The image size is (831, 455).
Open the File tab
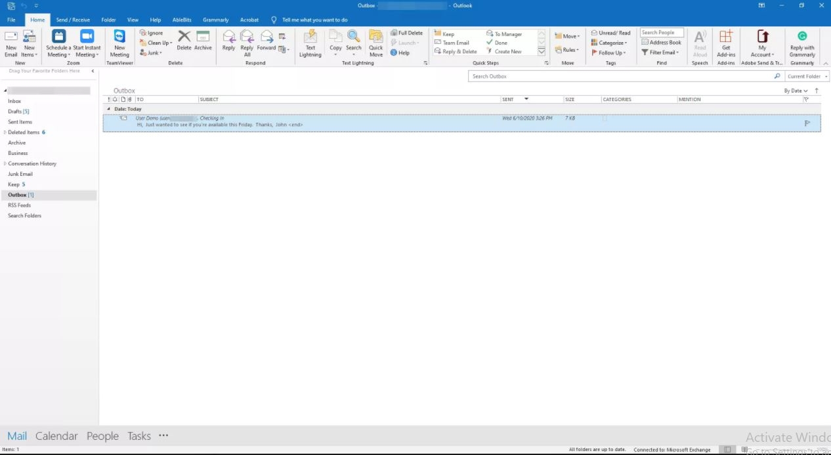[x=11, y=20]
